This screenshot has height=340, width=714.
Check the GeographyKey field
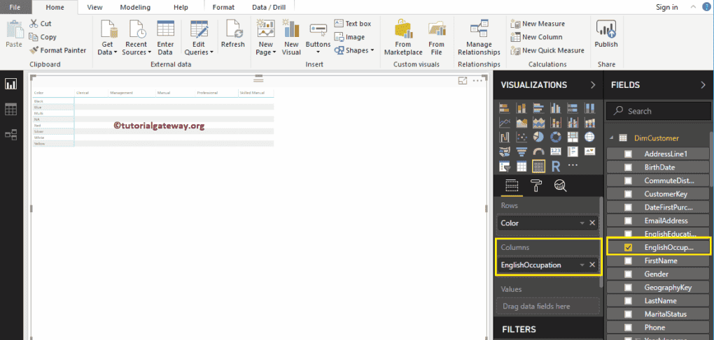(628, 288)
